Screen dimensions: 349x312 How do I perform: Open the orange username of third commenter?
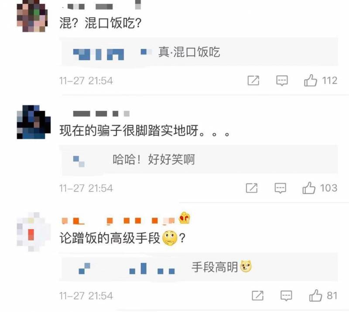tap(118, 220)
